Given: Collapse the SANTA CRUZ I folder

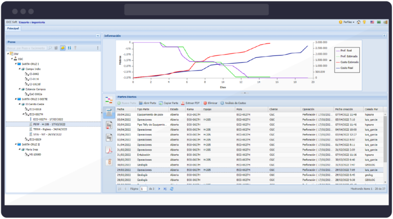Looking at the screenshot, I should [x=15, y=64].
